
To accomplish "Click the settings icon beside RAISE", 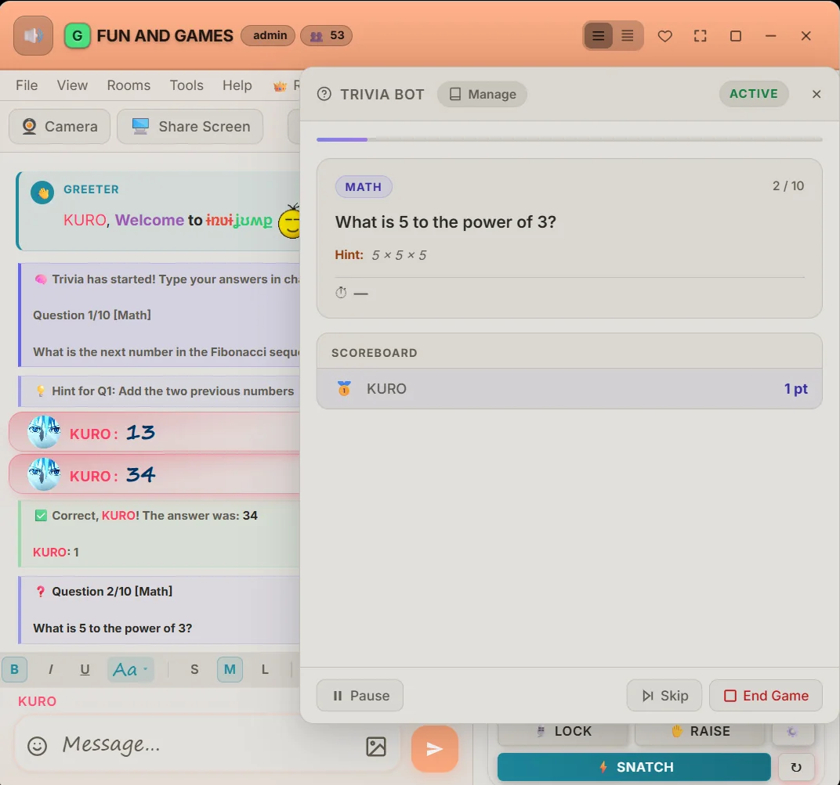I will click(x=793, y=732).
